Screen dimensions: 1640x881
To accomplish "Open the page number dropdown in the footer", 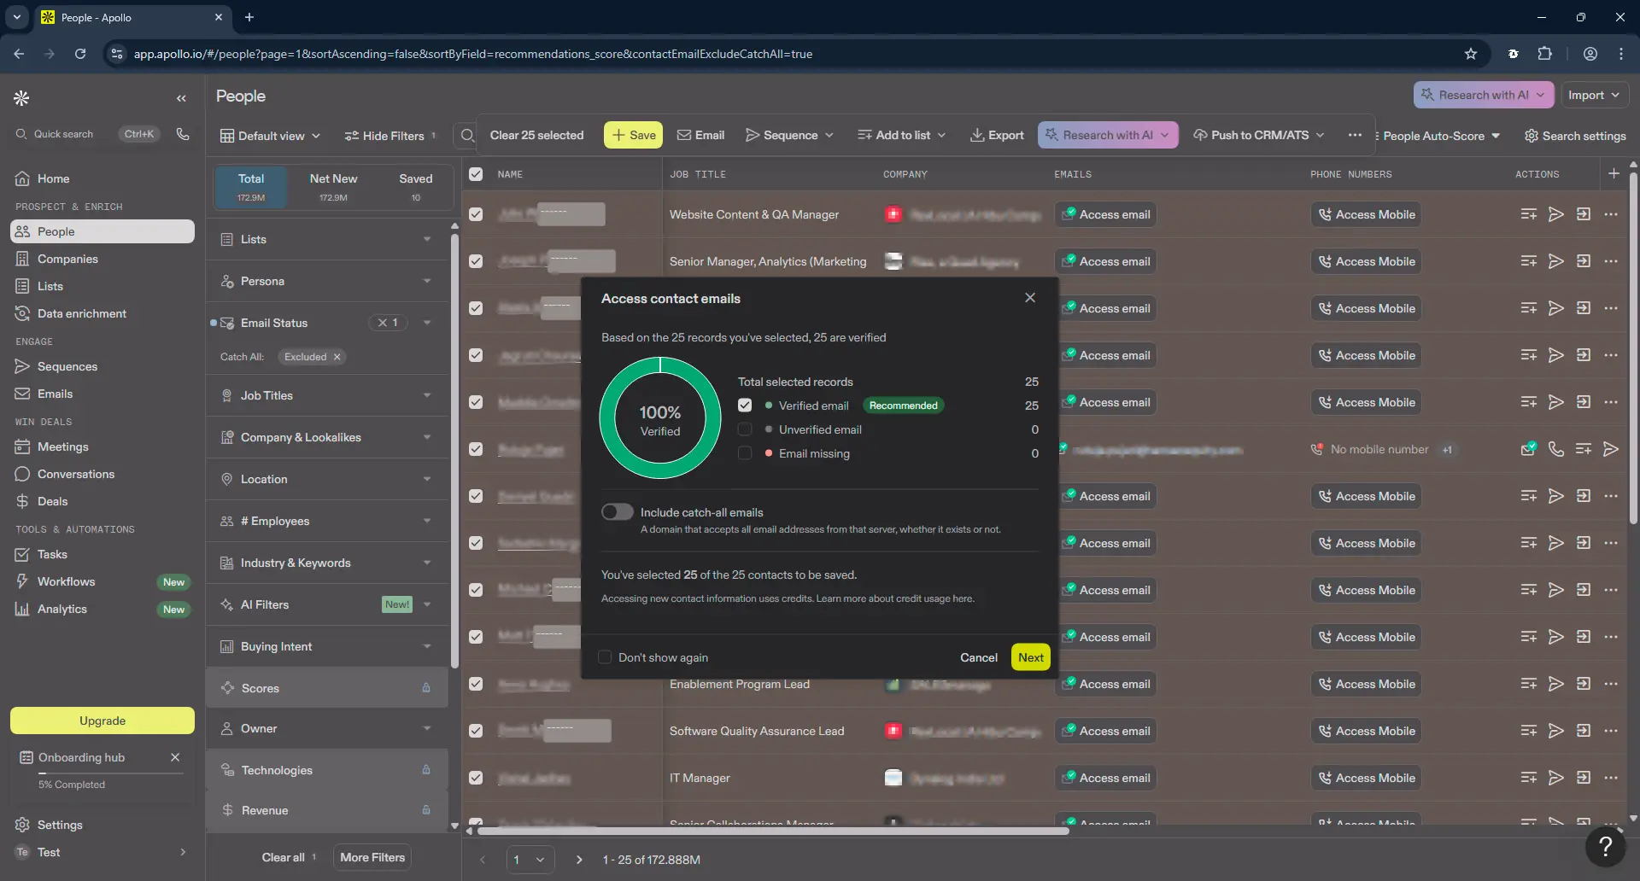I will click(x=530, y=860).
